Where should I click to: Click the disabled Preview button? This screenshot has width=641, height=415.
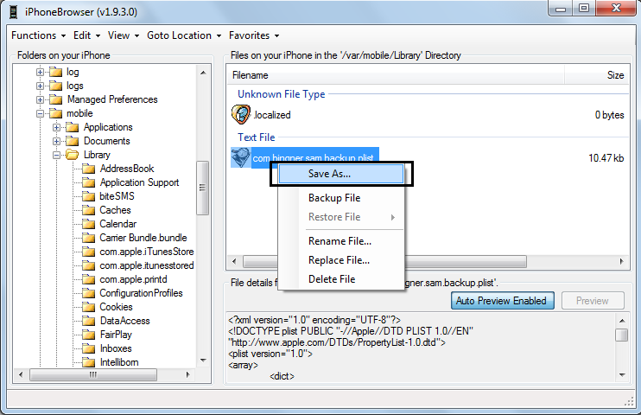[x=593, y=301]
